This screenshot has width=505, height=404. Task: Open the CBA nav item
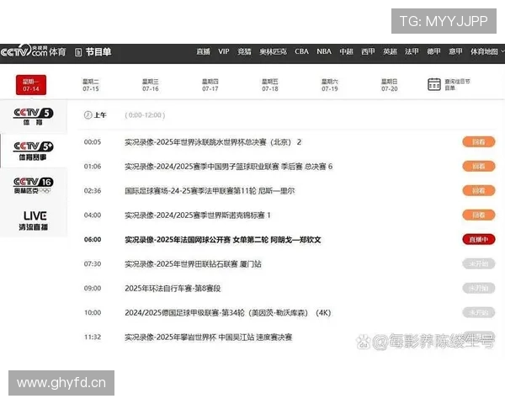pyautogui.click(x=301, y=51)
